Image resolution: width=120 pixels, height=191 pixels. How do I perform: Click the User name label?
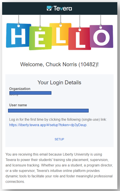[x=18, y=105]
